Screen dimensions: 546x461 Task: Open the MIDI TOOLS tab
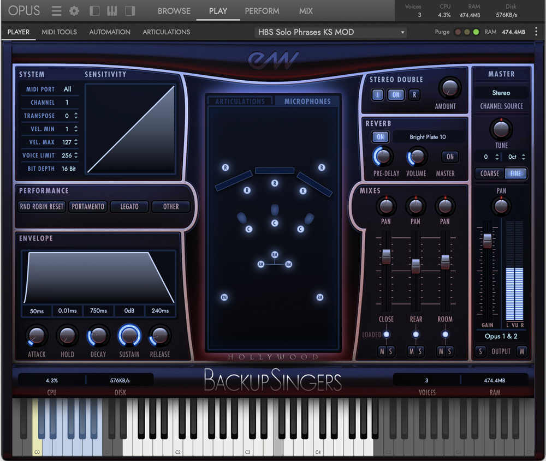click(x=59, y=32)
